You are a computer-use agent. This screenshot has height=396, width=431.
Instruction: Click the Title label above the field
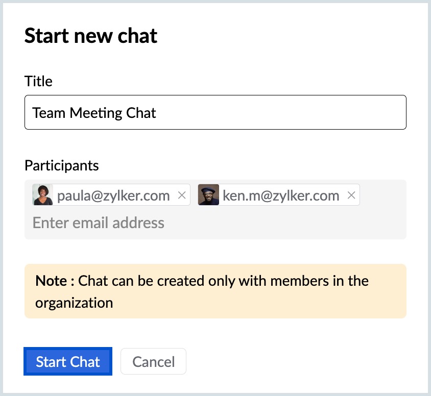[x=38, y=81]
